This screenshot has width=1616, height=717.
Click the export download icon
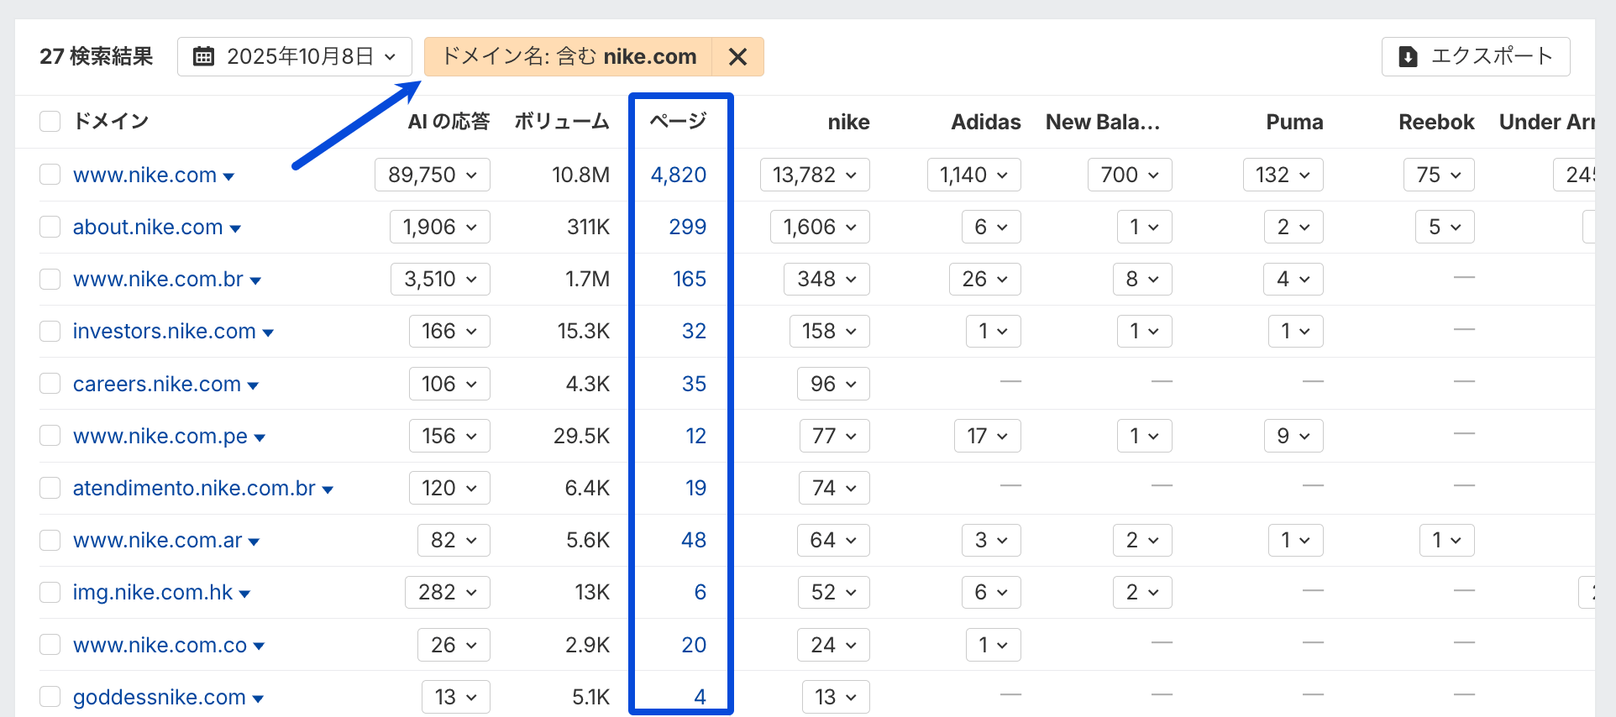coord(1408,57)
